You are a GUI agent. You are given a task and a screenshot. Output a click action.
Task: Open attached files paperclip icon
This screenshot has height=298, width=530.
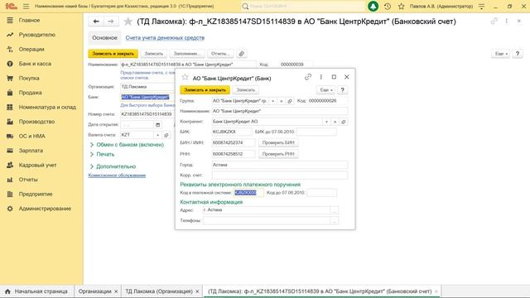[241, 54]
